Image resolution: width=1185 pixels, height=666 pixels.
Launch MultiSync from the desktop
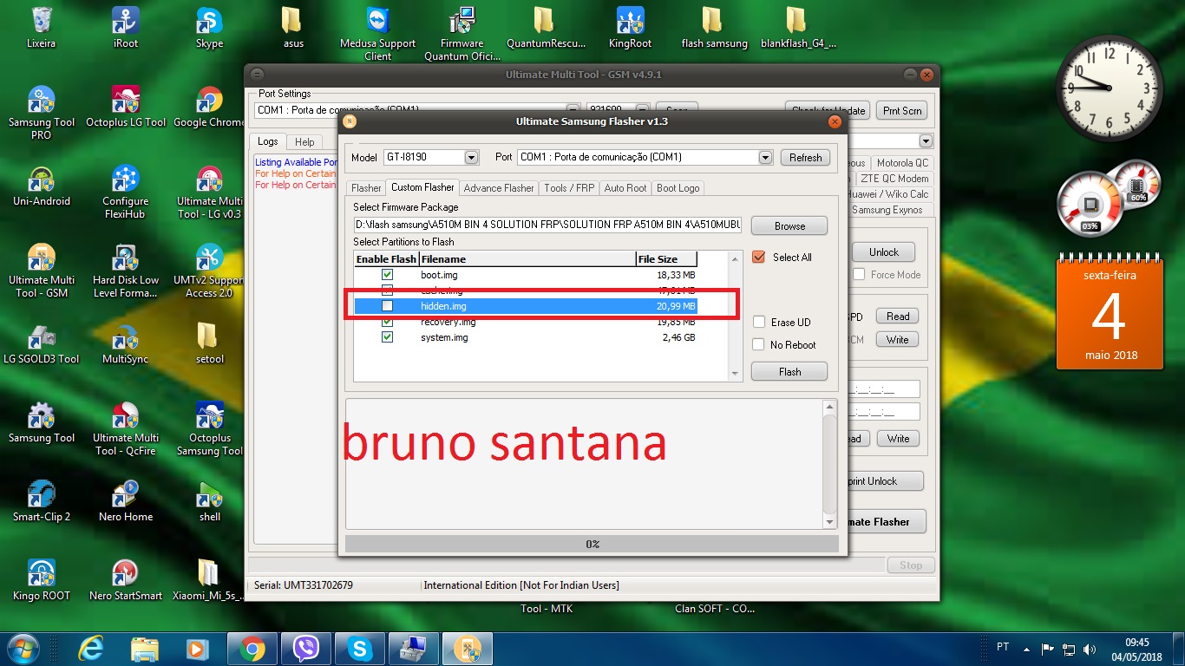126,343
